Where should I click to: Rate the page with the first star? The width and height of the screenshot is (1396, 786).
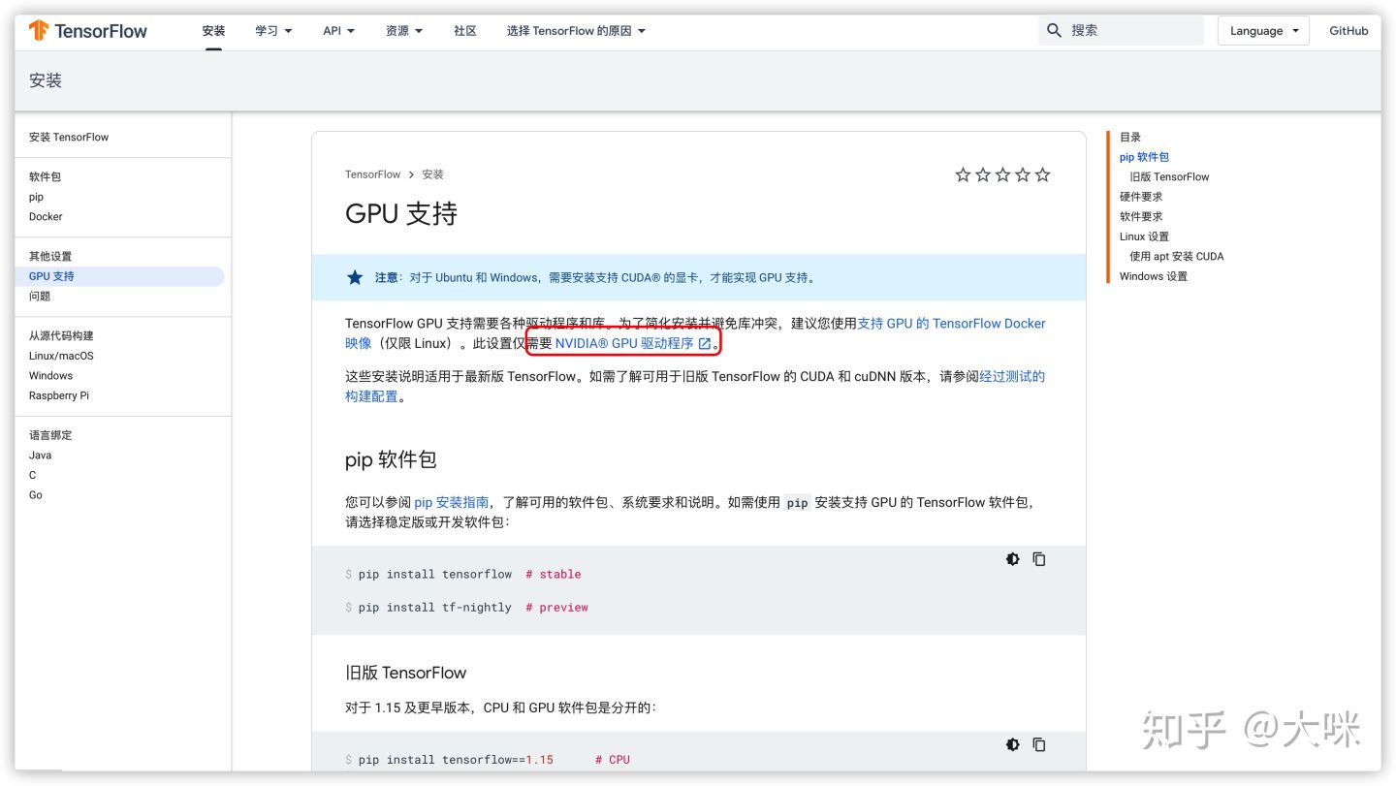click(x=963, y=174)
